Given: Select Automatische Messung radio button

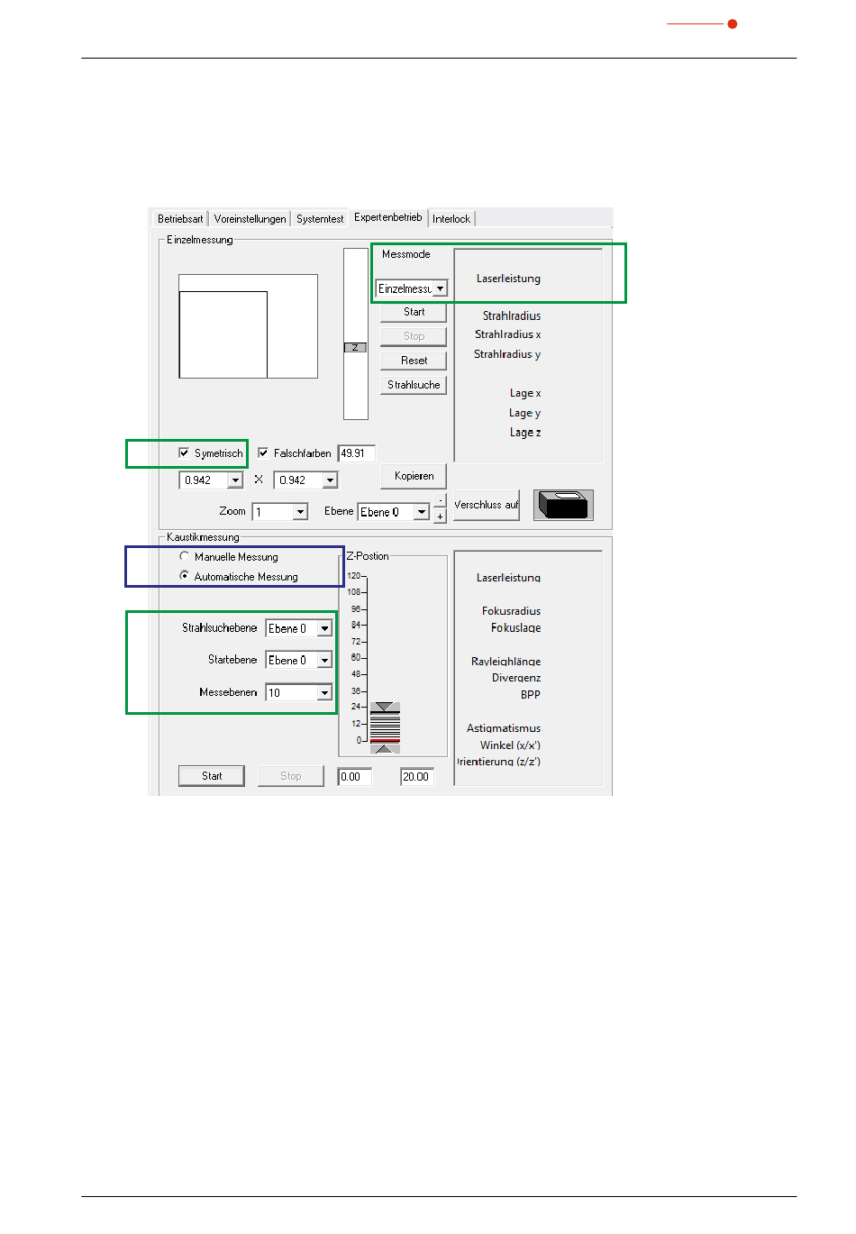Looking at the screenshot, I should [184, 577].
